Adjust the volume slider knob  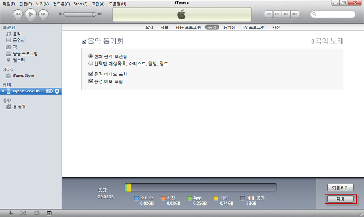[94, 14]
